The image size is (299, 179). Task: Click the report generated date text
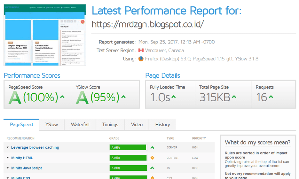177,42
